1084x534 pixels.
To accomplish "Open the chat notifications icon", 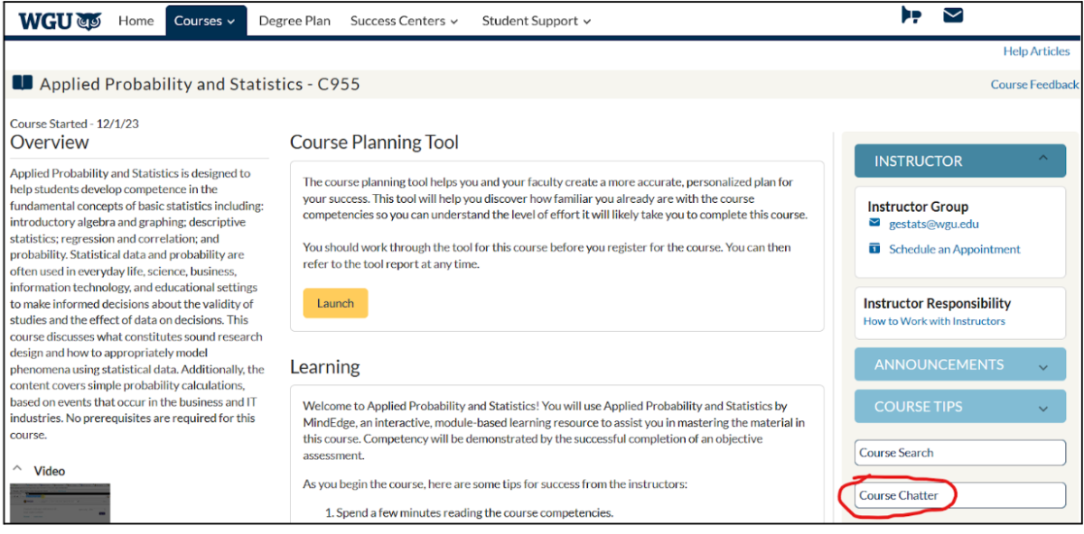I will (x=911, y=15).
